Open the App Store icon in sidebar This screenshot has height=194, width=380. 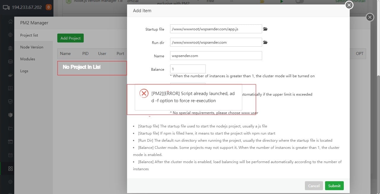10,168
